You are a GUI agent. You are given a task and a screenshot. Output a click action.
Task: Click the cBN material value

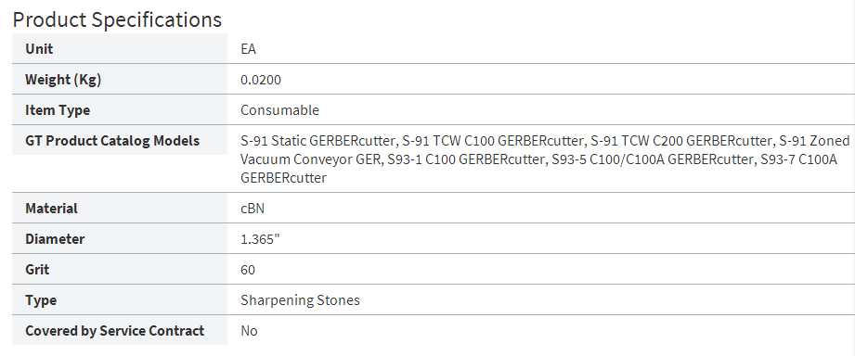tap(253, 209)
